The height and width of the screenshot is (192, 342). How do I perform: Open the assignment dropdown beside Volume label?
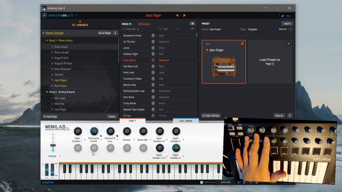[60, 156]
